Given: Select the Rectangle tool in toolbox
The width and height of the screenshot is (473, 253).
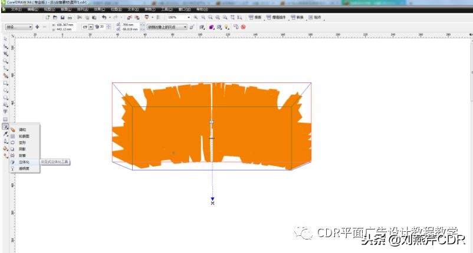Looking at the screenshot, I should 5,83.
